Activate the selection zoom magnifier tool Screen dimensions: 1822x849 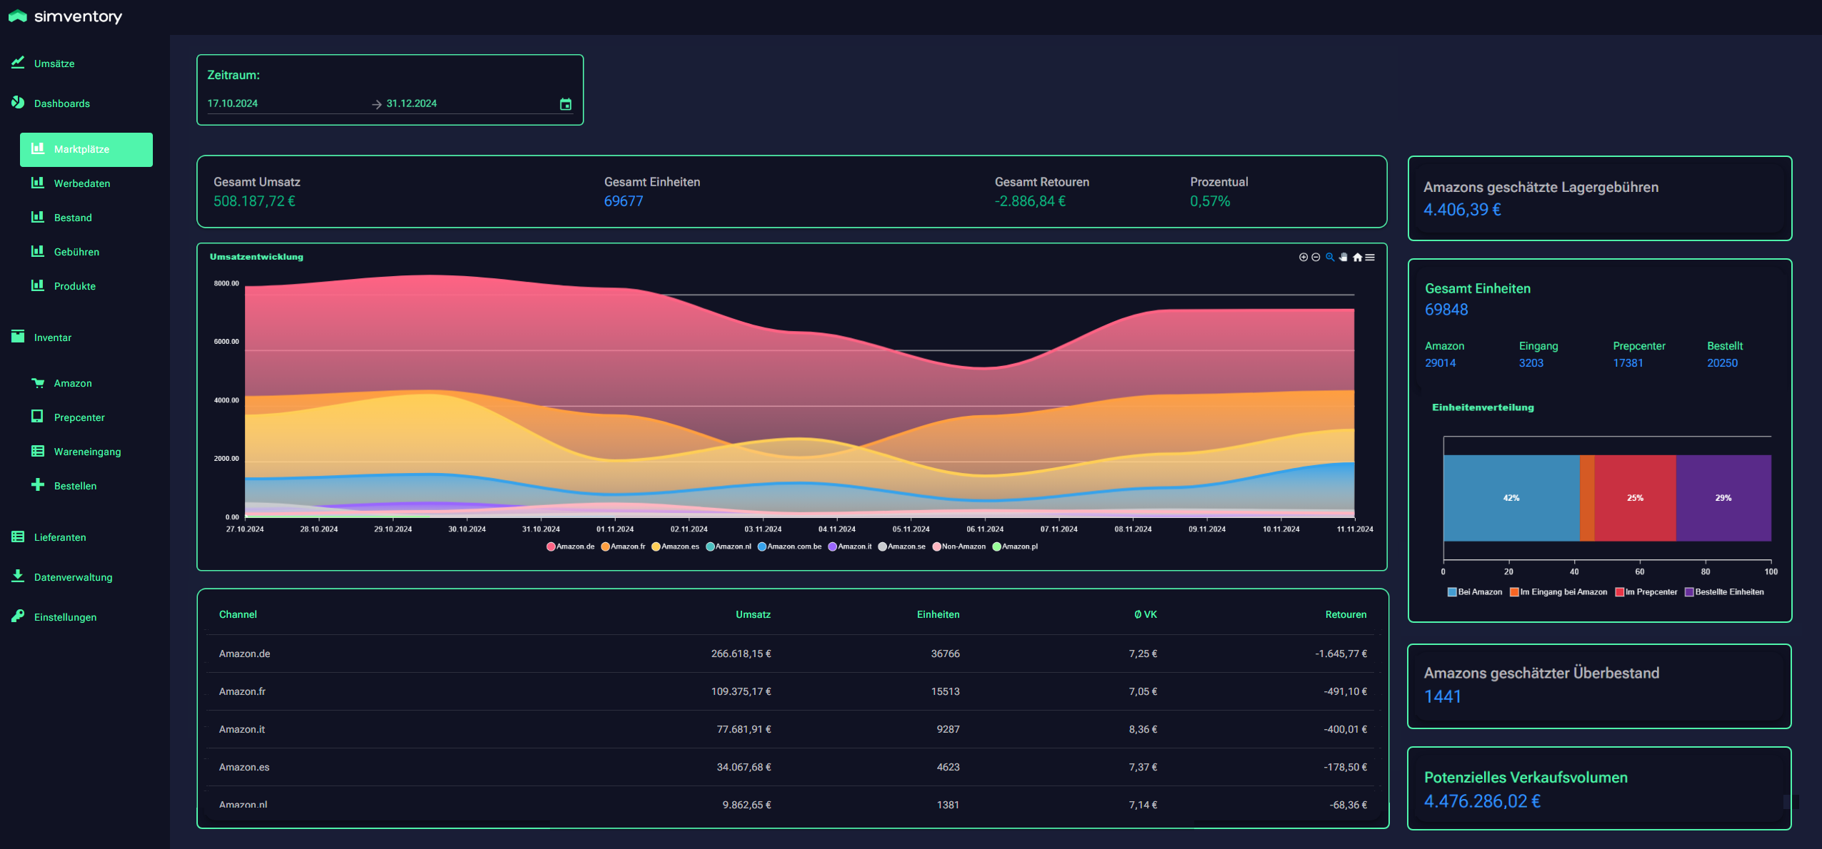pyautogui.click(x=1330, y=258)
